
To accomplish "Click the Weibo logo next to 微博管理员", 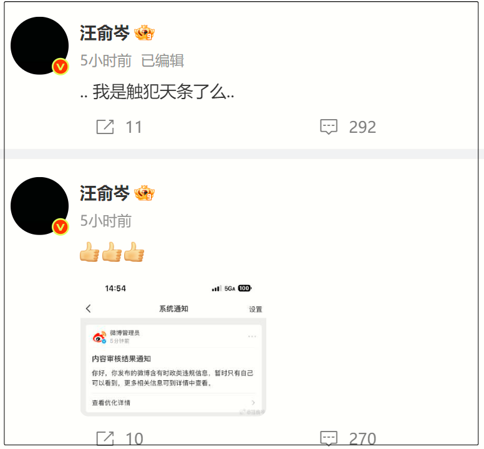I will (99, 337).
